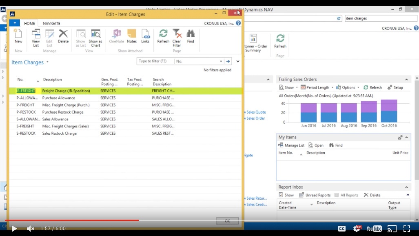The width and height of the screenshot is (419, 236).
Task: Click Manage List in My Items
Action: (291, 145)
